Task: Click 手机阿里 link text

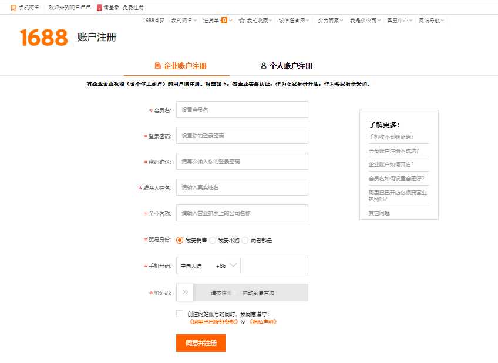Action: click(x=29, y=8)
